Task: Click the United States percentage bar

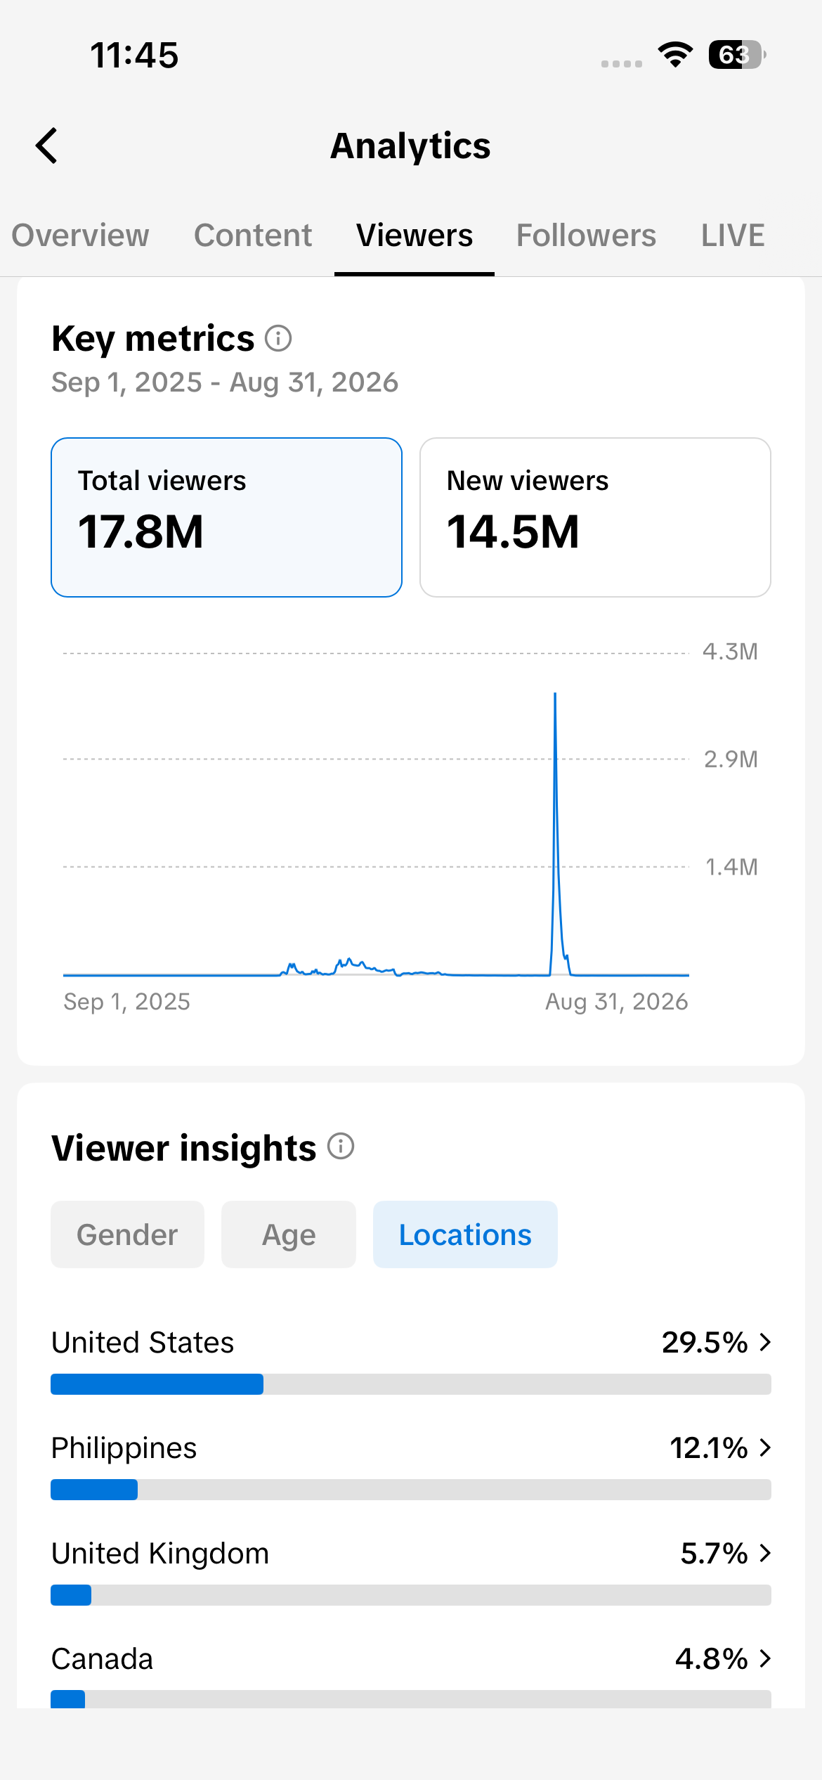Action: (x=411, y=1384)
